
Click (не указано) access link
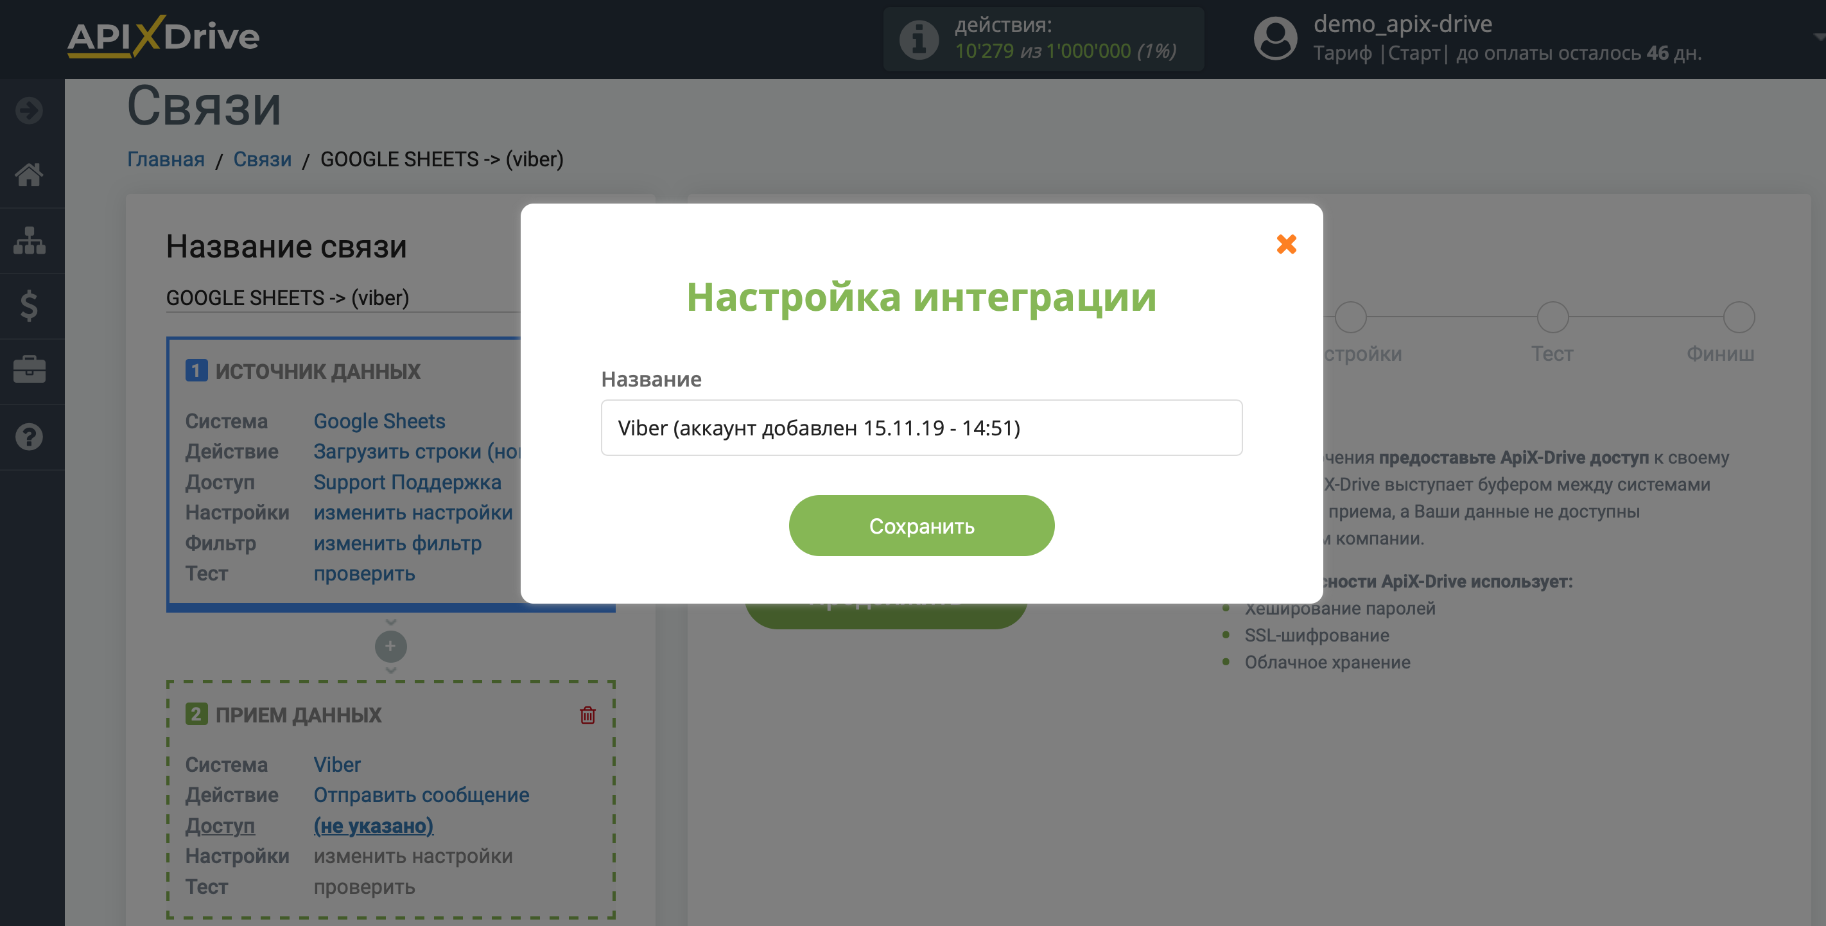tap(374, 825)
